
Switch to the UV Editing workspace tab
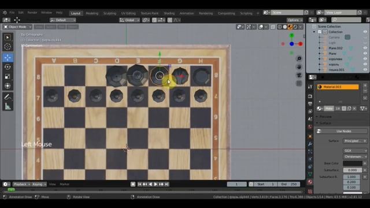(x=128, y=13)
